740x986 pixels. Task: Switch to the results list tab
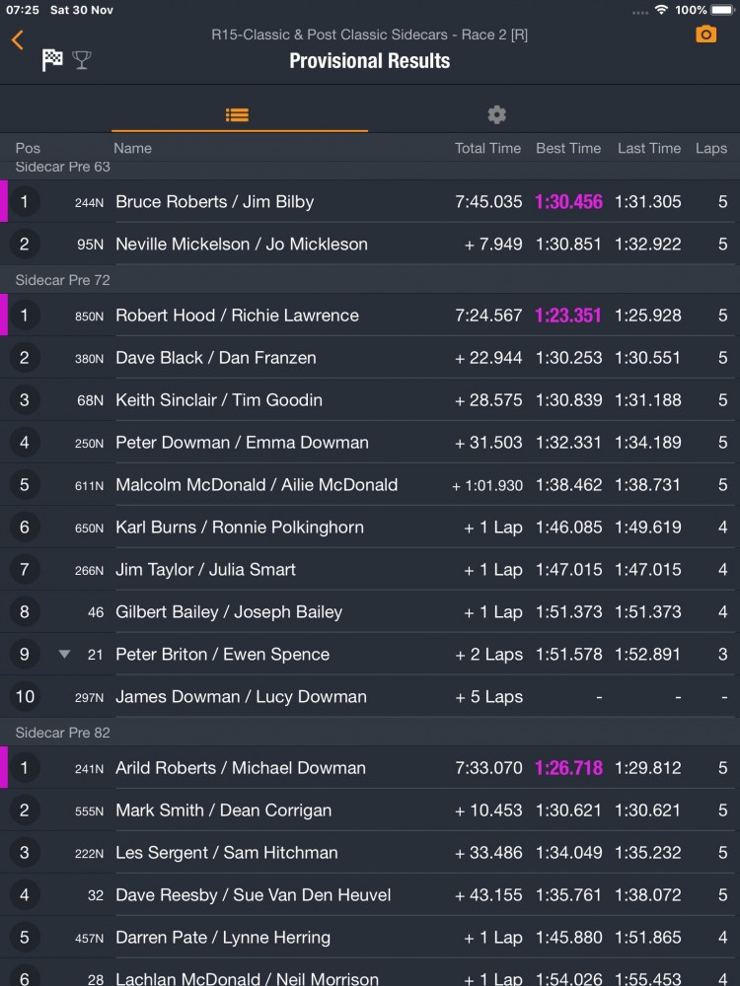click(x=237, y=114)
